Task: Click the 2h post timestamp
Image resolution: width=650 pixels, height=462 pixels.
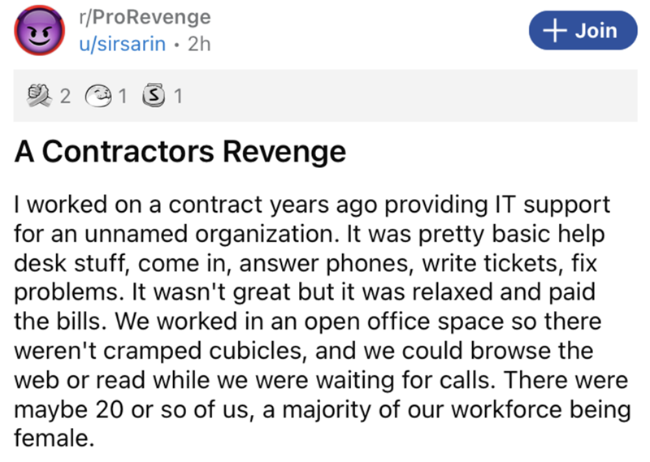Action: click(198, 45)
